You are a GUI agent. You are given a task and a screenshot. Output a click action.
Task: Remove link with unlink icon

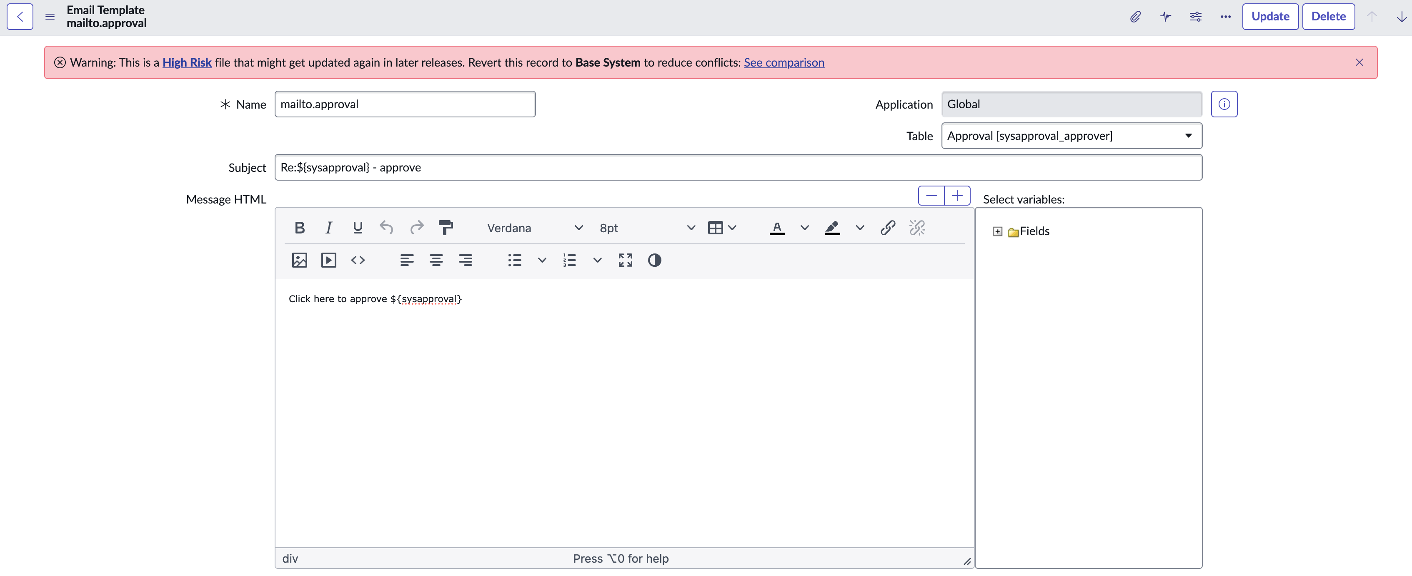[x=917, y=228]
